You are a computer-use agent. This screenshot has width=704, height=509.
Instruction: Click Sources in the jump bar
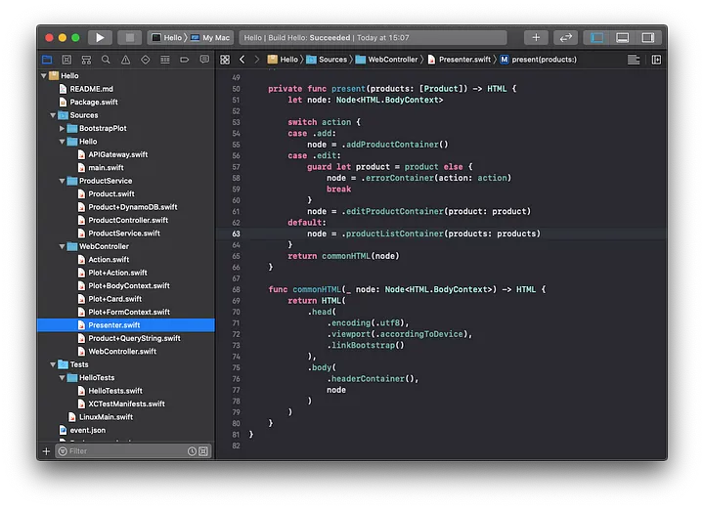(327, 60)
